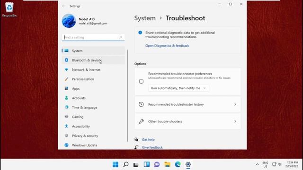Click the volume speaker tray icon
This screenshot has height=170, width=303.
coord(280,164)
